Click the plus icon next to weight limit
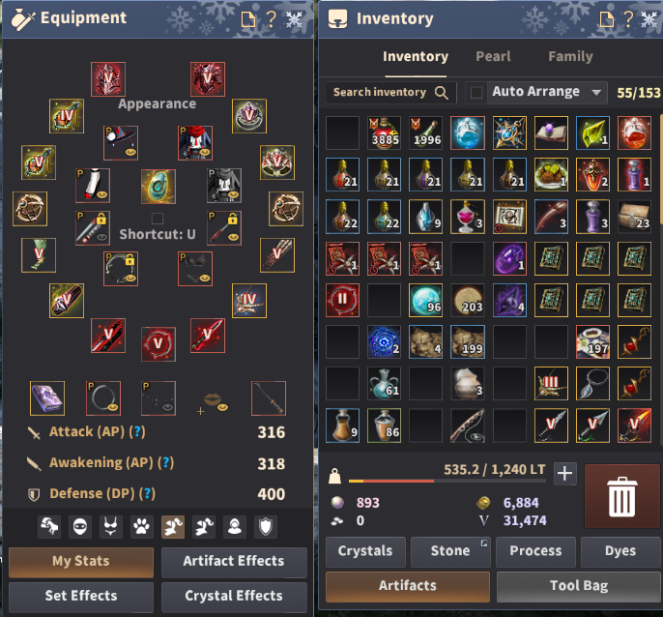The width and height of the screenshot is (663, 617). [564, 473]
